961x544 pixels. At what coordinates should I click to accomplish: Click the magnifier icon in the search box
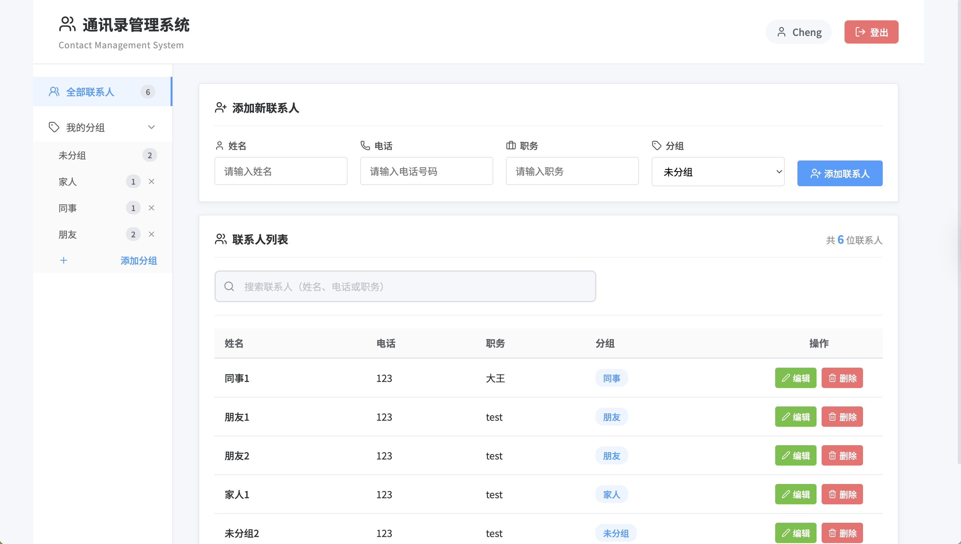(229, 287)
